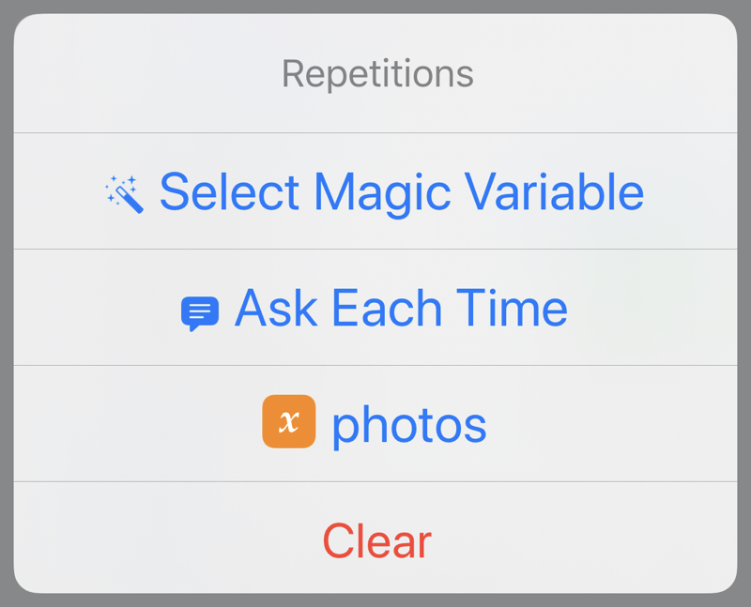This screenshot has height=607, width=751.
Task: Click the Repetitions header label
Action: (x=377, y=74)
